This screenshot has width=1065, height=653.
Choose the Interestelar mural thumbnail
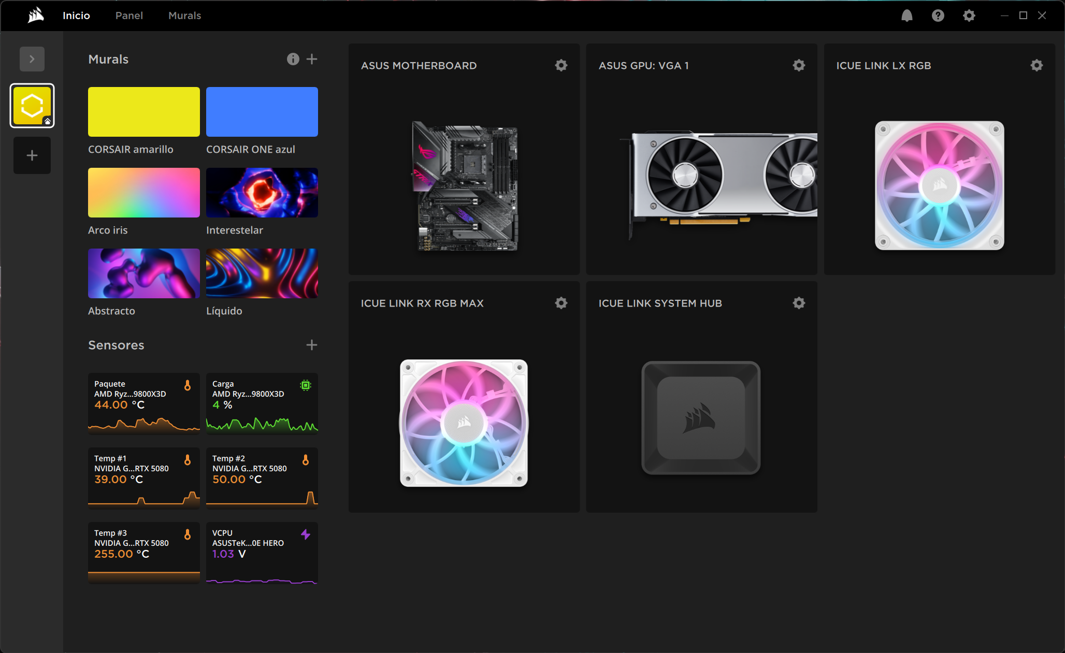tap(262, 193)
